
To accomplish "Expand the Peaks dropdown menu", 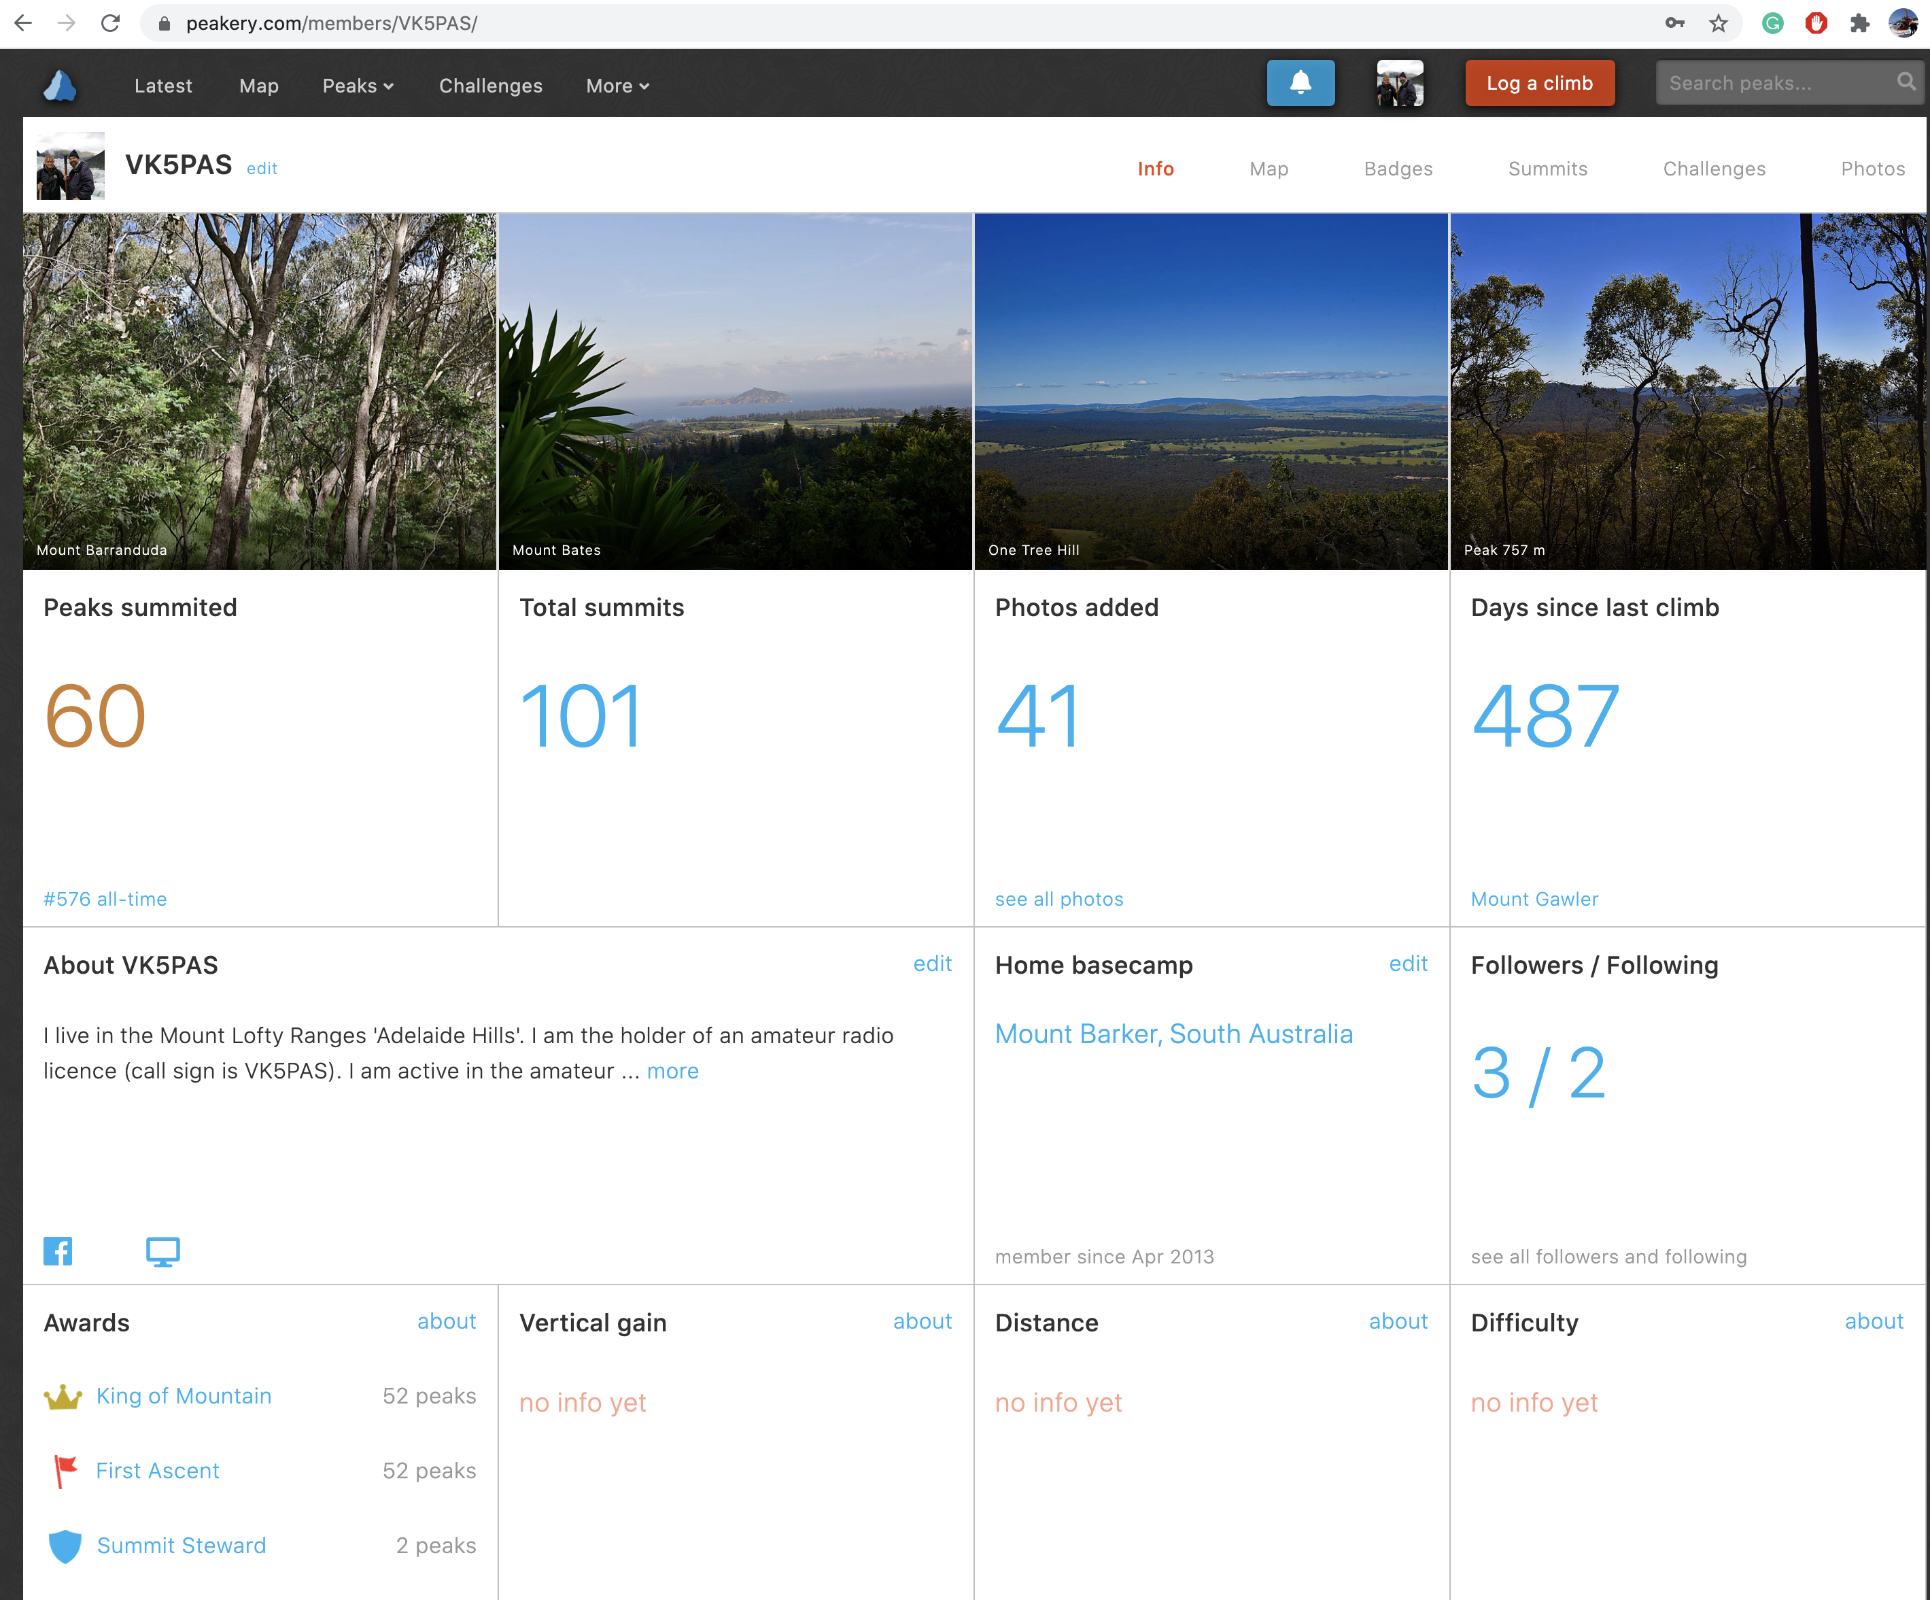I will 358,86.
